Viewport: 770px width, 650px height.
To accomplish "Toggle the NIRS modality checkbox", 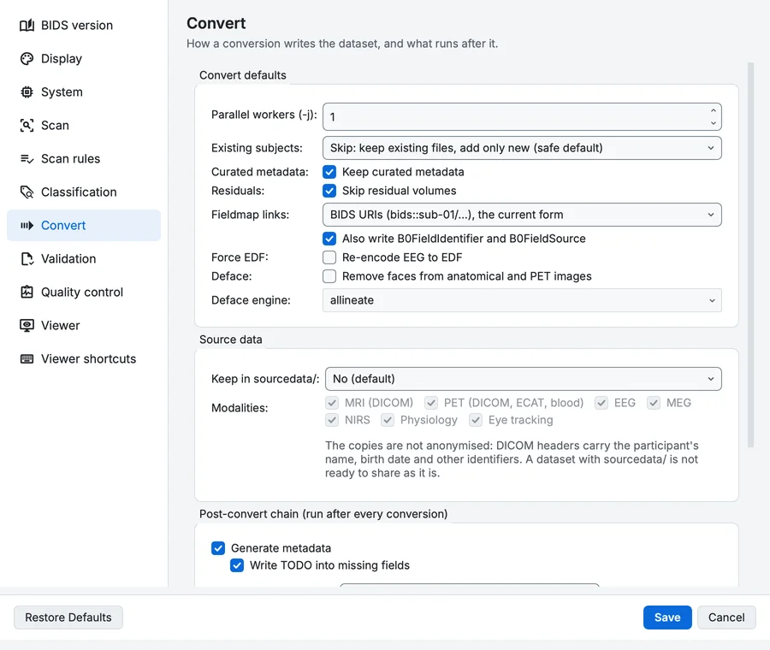I will (x=332, y=420).
